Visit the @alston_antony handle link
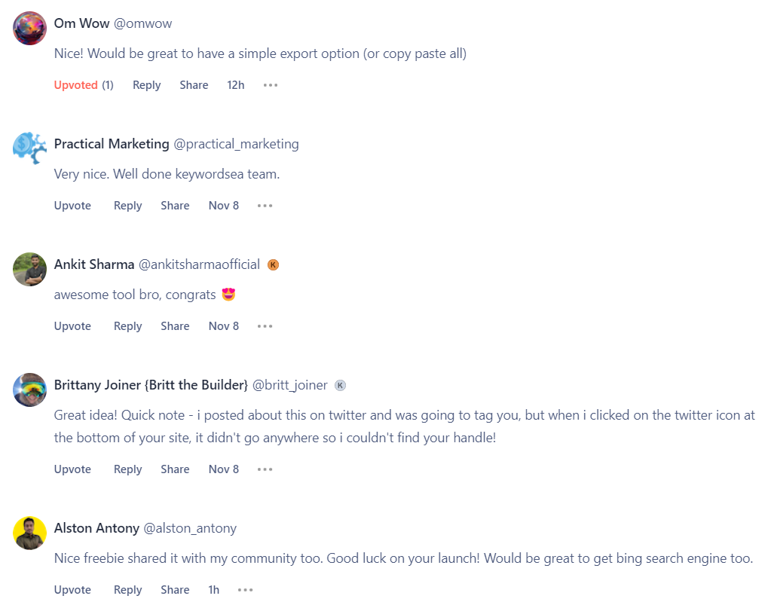 (x=190, y=528)
